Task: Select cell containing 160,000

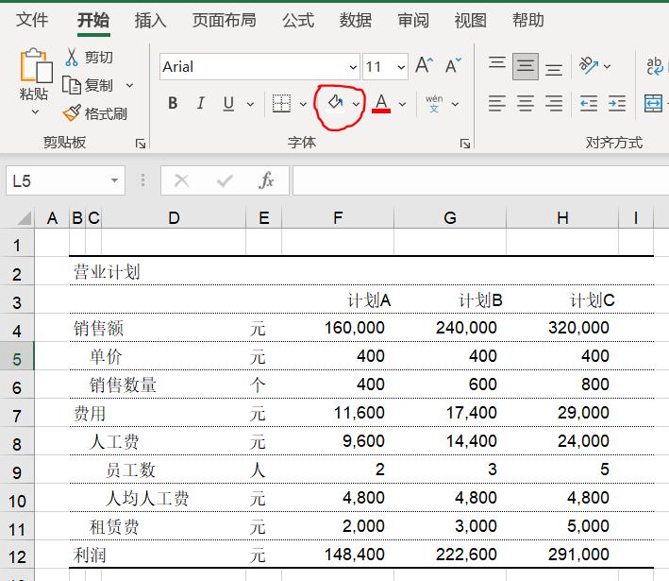Action: pos(338,328)
